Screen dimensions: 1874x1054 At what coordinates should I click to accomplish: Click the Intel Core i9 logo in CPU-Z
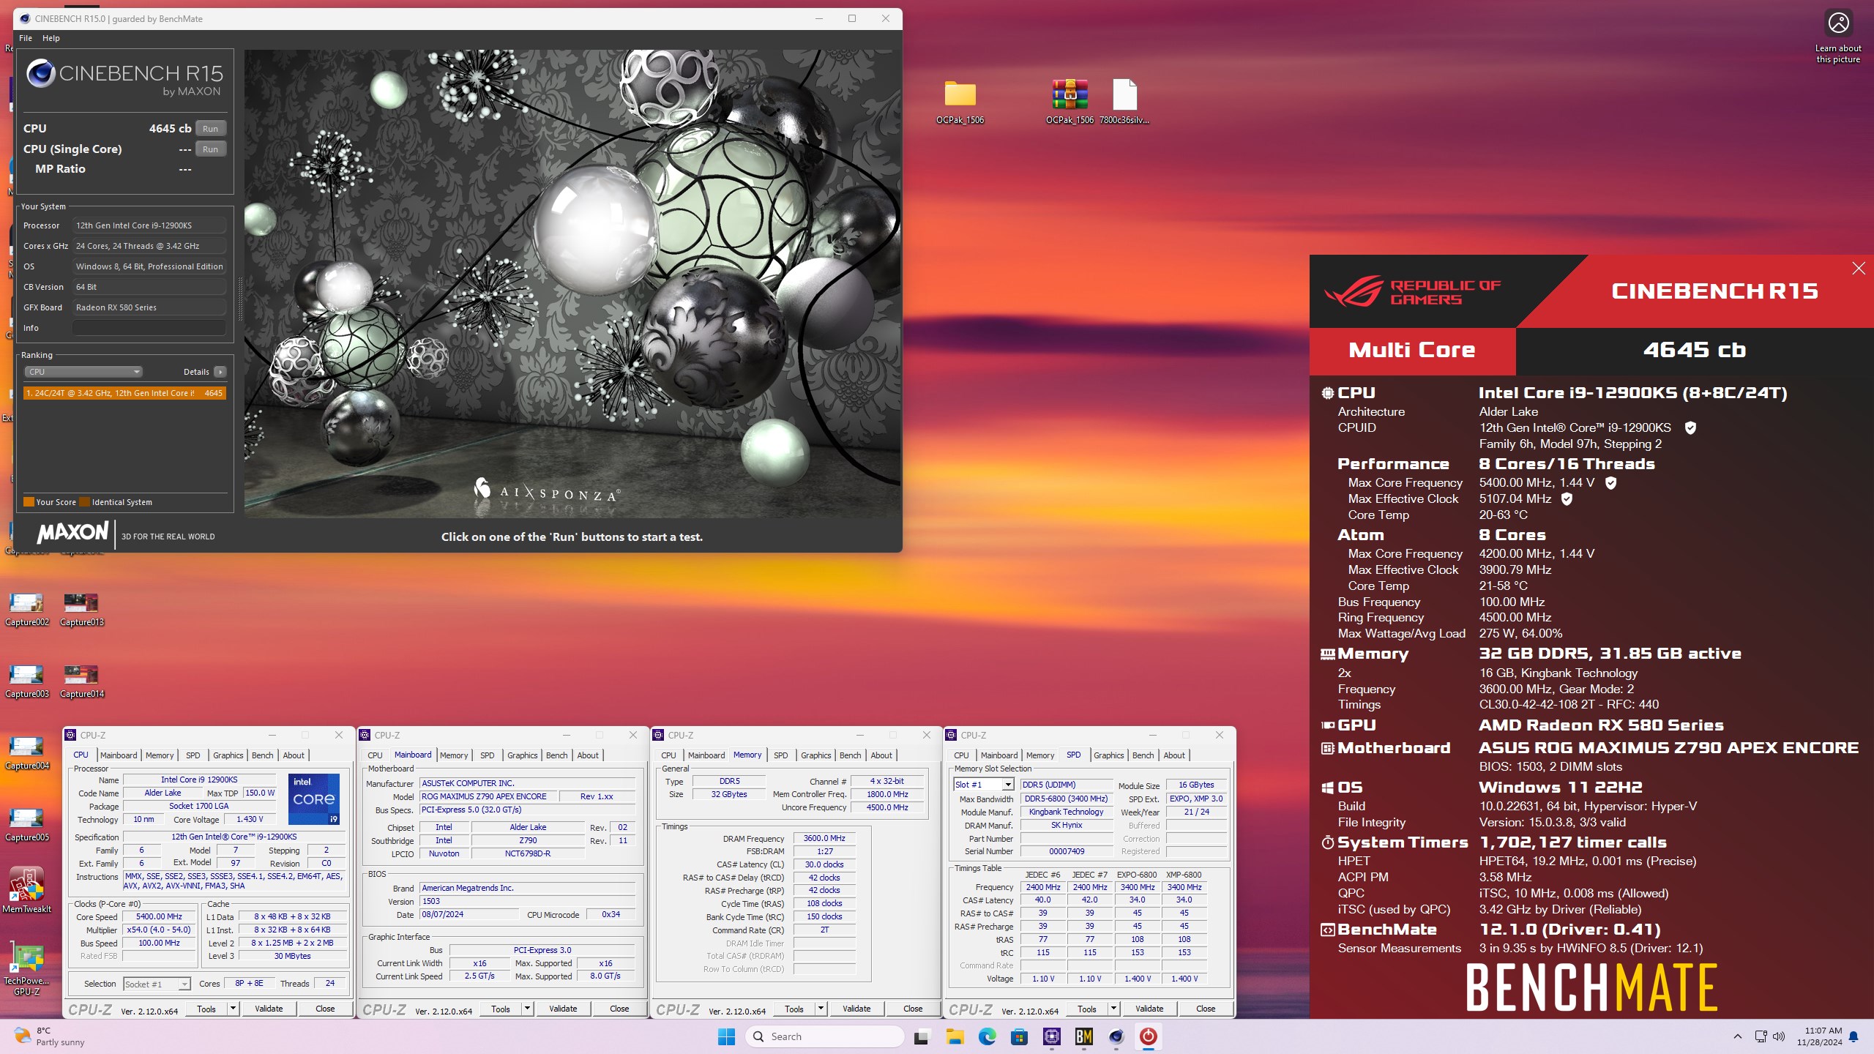pos(314,799)
